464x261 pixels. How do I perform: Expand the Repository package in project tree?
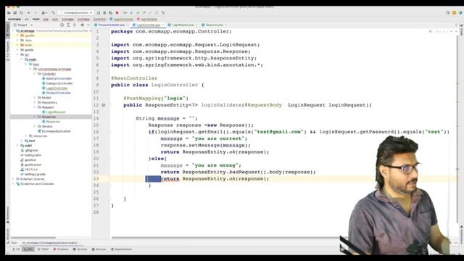coord(35,102)
